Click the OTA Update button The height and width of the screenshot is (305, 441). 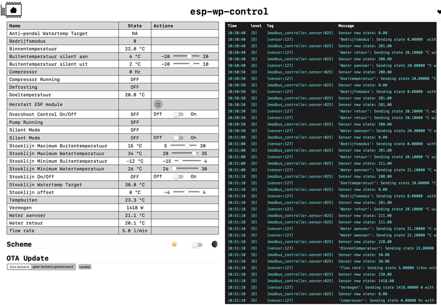tap(85, 267)
